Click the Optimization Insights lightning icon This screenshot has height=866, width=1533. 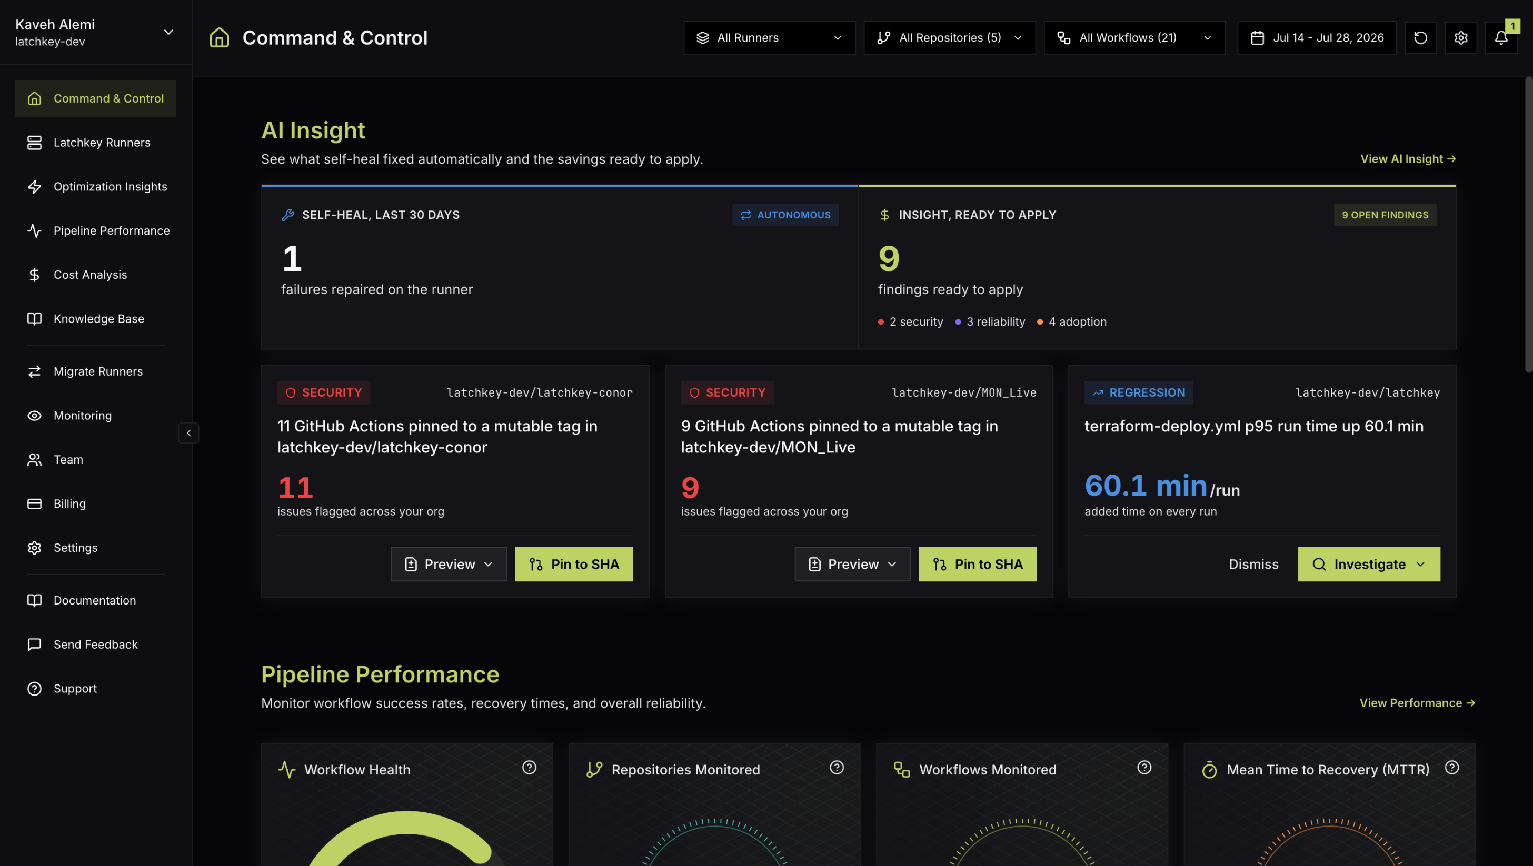point(35,187)
